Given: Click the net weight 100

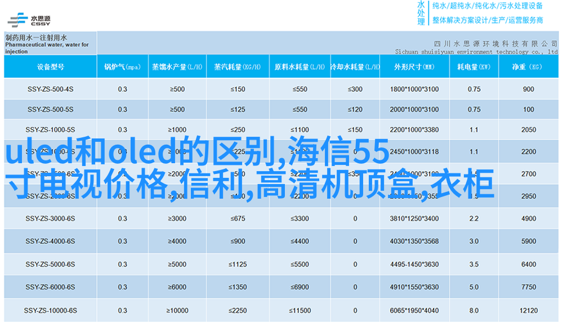Looking at the screenshot, I should [x=529, y=110].
